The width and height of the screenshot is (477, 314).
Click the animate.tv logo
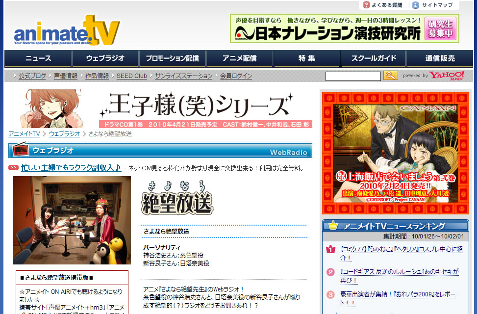pos(67,30)
